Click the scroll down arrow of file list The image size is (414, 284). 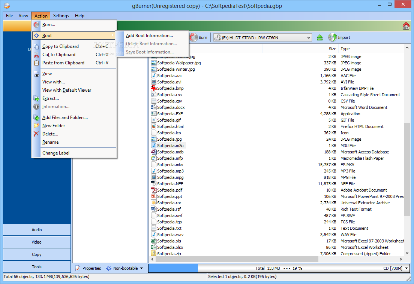(x=407, y=253)
